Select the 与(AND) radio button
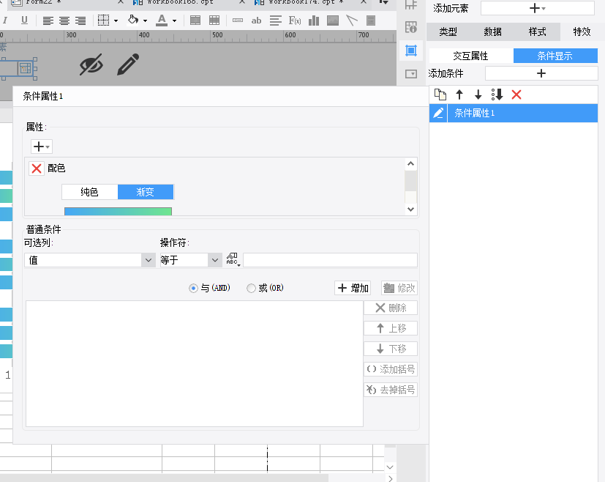This screenshot has width=605, height=482. (193, 288)
